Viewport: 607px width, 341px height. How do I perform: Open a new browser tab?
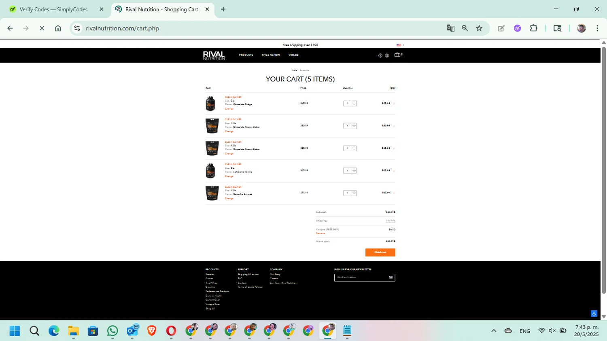click(x=223, y=9)
